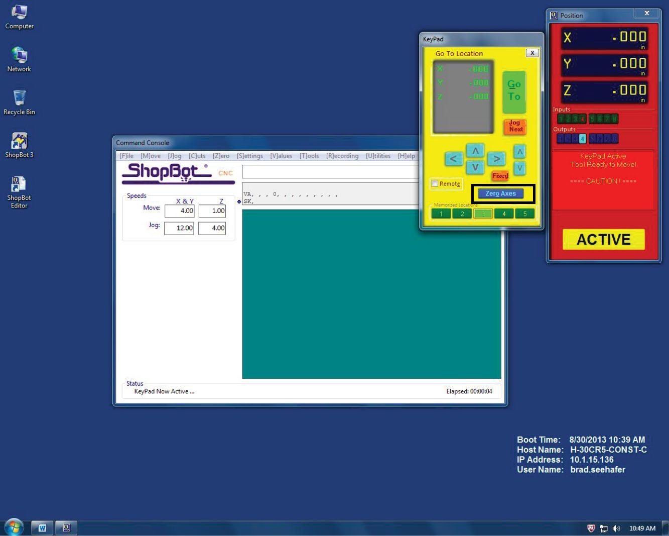Click the command entry box

330,172
